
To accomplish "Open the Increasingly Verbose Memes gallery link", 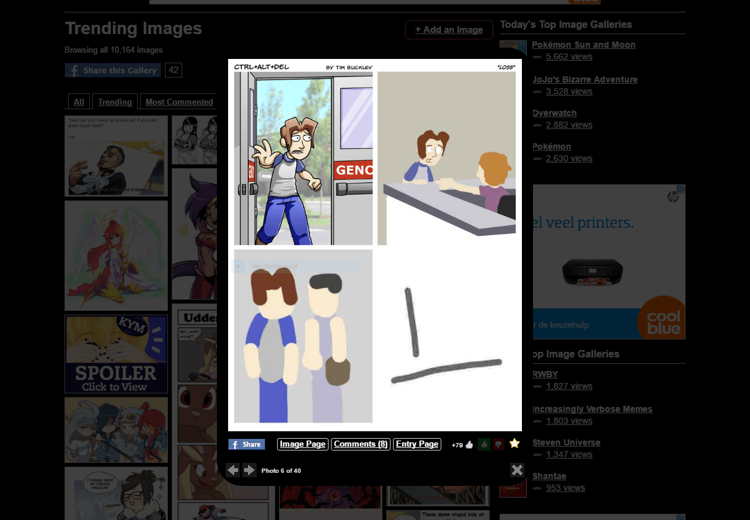I will point(592,409).
